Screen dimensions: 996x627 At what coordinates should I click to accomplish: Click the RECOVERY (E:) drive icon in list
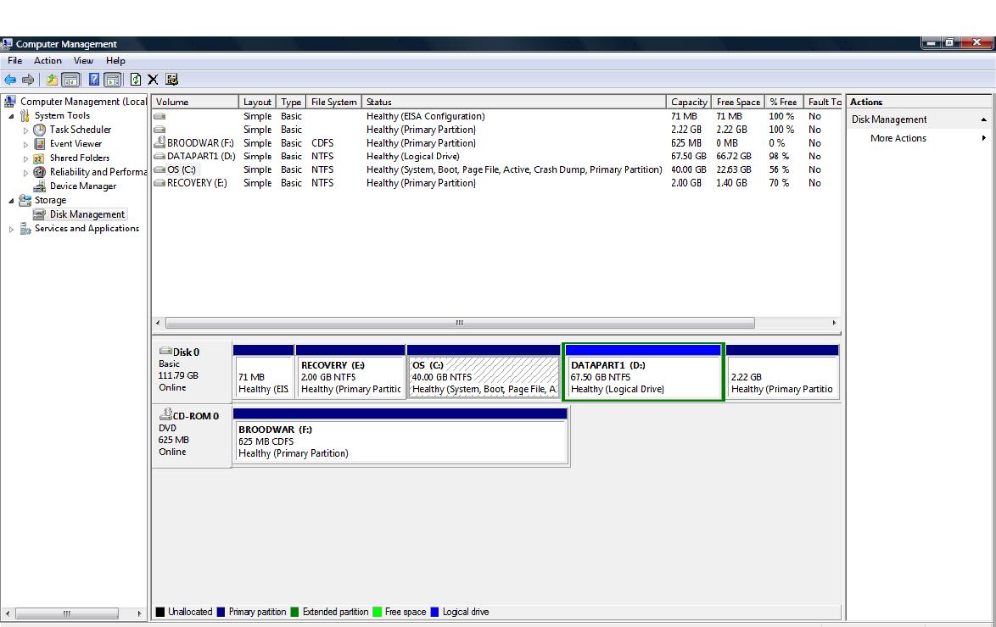(x=159, y=183)
